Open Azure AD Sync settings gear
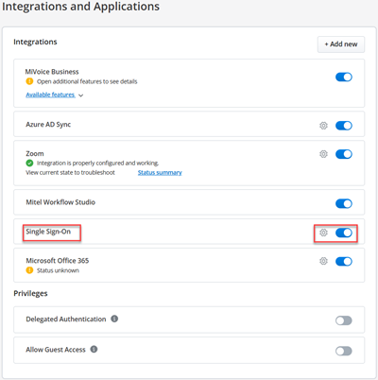378x380 pixels. pyautogui.click(x=323, y=126)
